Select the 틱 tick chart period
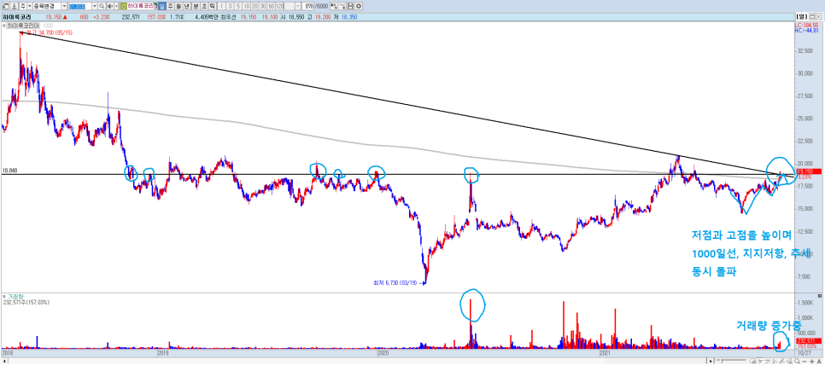825x365 pixels. (x=212, y=6)
